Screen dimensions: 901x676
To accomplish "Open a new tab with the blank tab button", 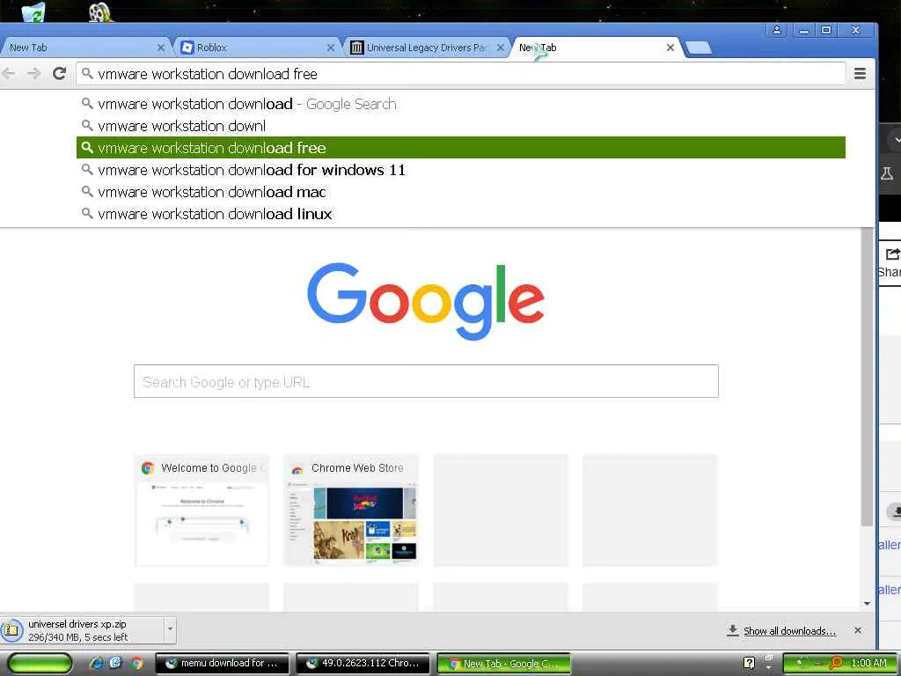I will (699, 48).
